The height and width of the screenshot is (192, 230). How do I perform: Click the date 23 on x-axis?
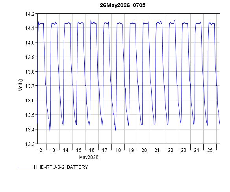184,150
